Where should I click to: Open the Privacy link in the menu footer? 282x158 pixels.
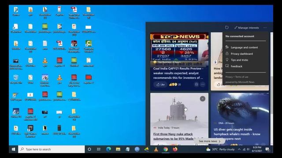[x=229, y=77]
